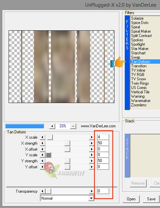Choose the Spiral Maker filter
Viewport: 160px width, 208px height.
tap(141, 31)
